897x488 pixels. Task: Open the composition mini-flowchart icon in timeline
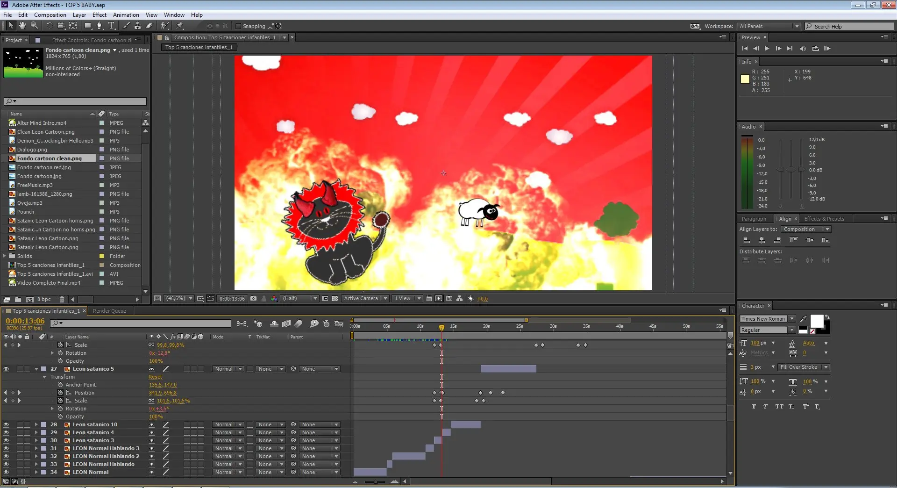(x=242, y=323)
